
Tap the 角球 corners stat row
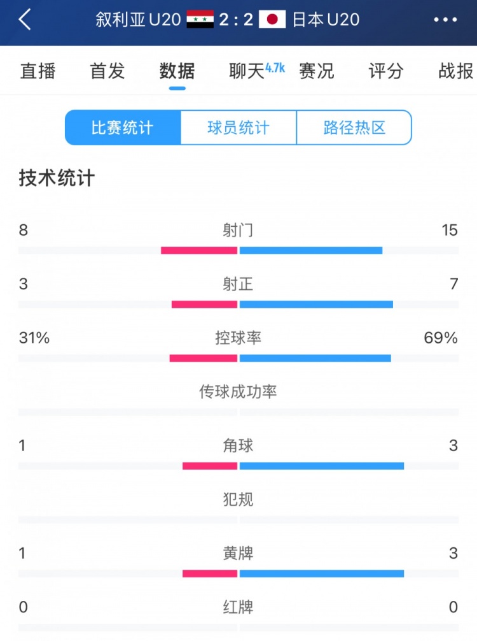tap(238, 447)
